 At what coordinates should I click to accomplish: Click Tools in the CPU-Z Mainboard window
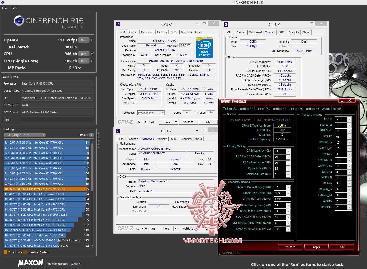pyautogui.click(x=166, y=229)
